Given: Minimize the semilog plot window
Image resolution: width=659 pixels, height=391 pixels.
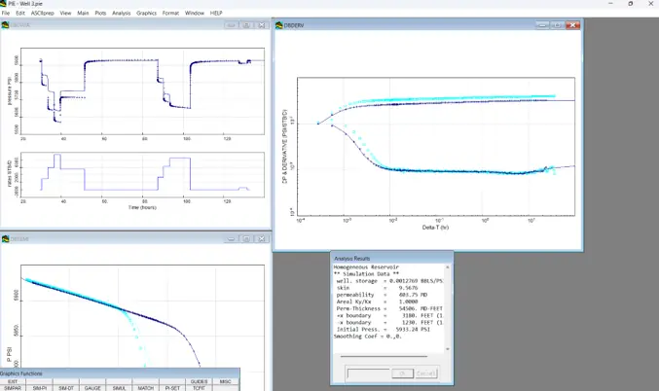Looking at the screenshot, I should [231, 239].
